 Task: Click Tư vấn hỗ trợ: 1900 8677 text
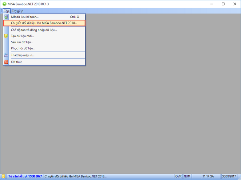25,176
